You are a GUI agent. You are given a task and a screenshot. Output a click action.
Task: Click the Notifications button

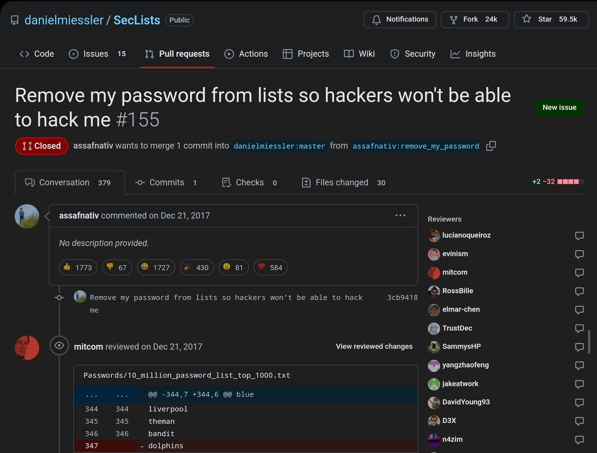400,19
